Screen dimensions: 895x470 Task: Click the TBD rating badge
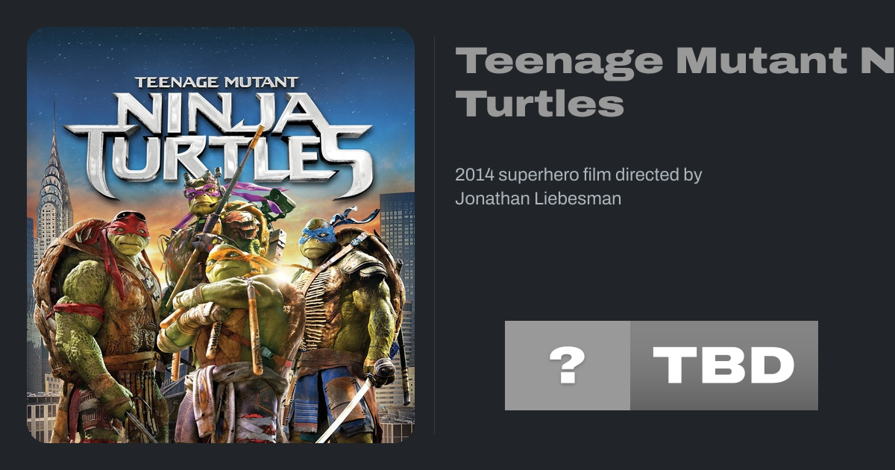(723, 366)
